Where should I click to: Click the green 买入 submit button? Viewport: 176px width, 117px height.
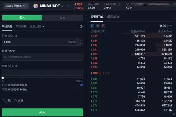tap(42, 112)
